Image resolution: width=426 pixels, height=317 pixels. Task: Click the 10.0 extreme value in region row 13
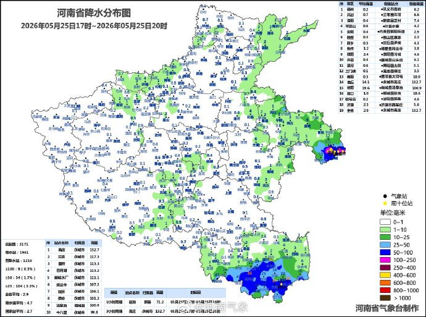pyautogui.click(x=417, y=77)
